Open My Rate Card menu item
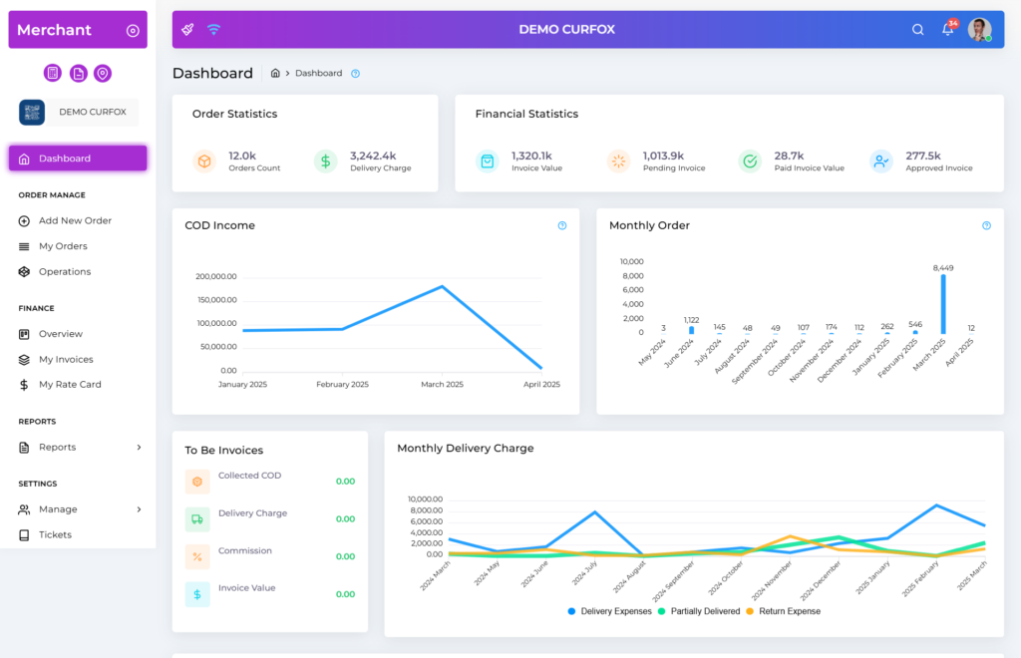The width and height of the screenshot is (1021, 658). click(78, 385)
